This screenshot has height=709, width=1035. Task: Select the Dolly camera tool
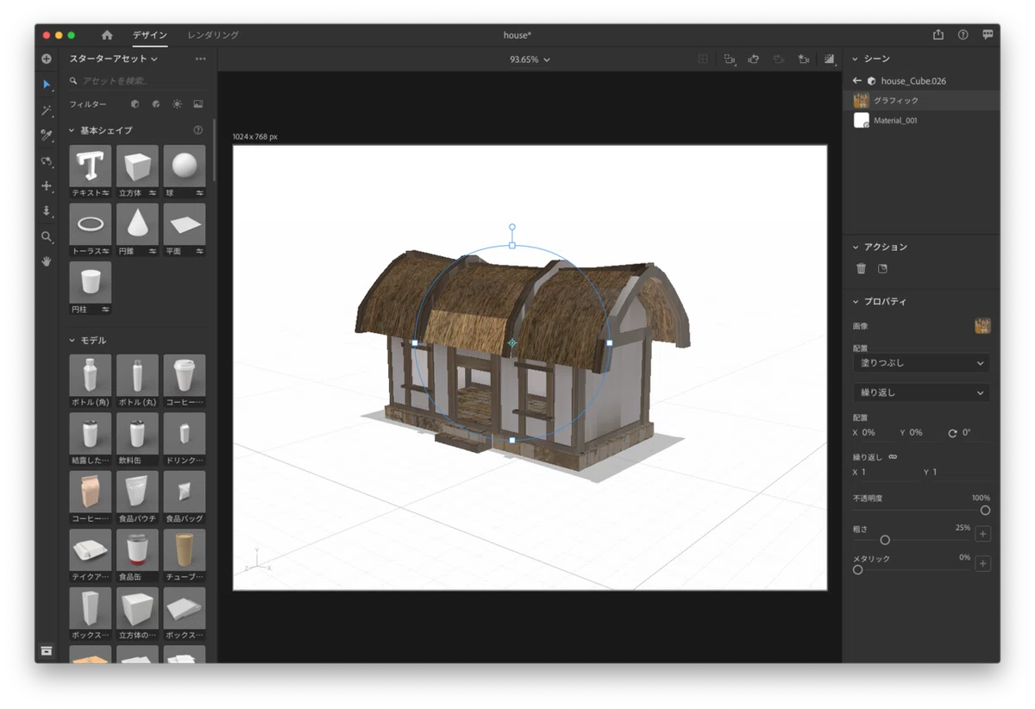47,210
